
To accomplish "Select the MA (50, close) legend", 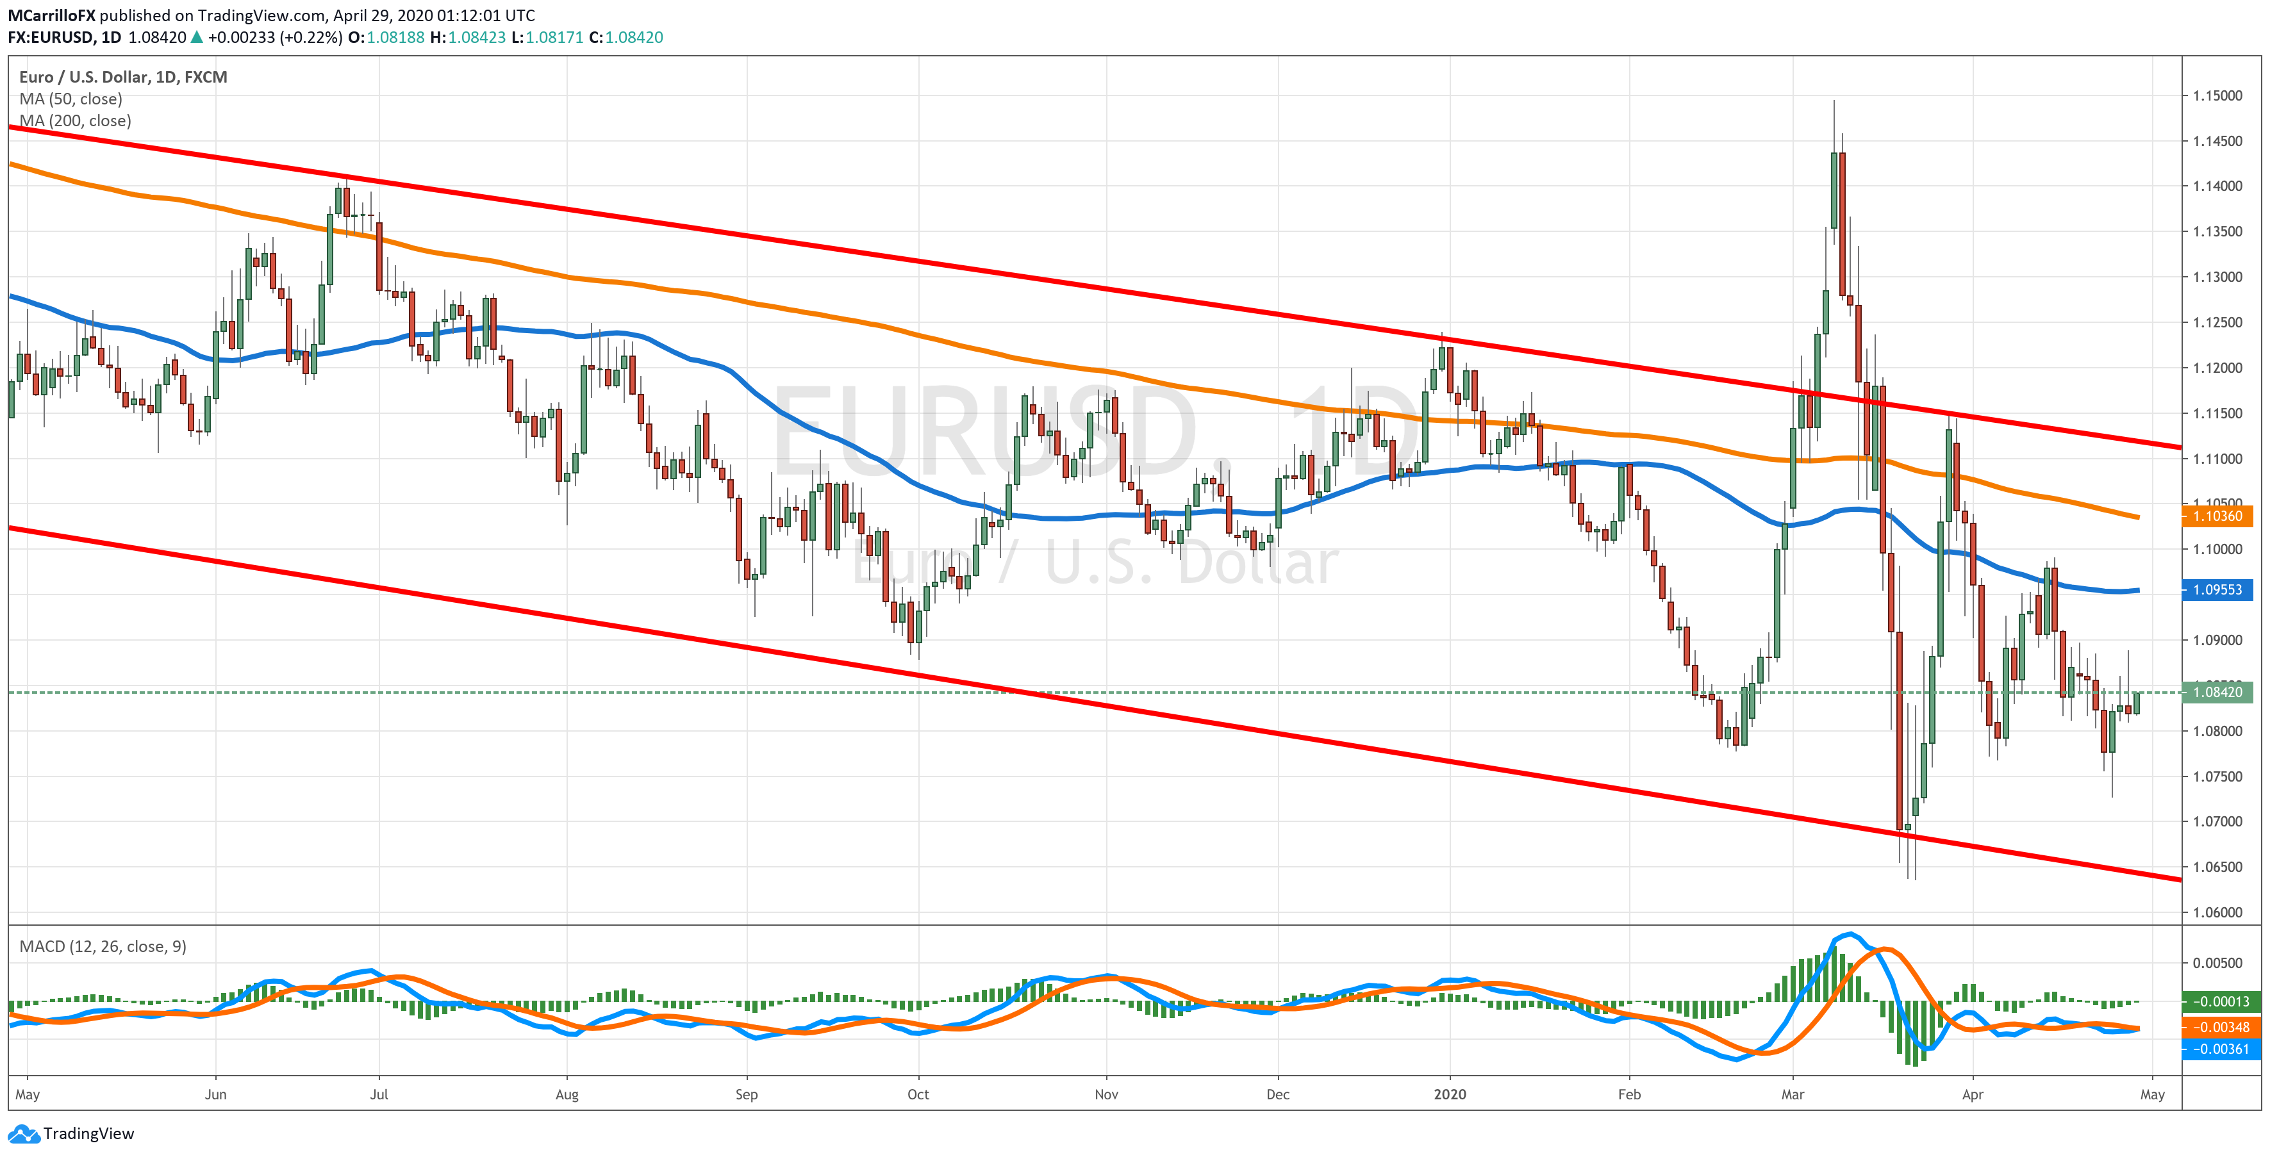I will 70,99.
